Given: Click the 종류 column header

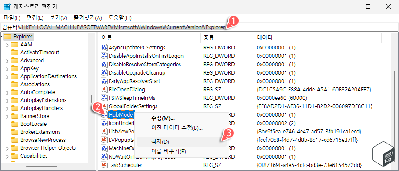Looking at the screenshot, I should coord(227,38).
